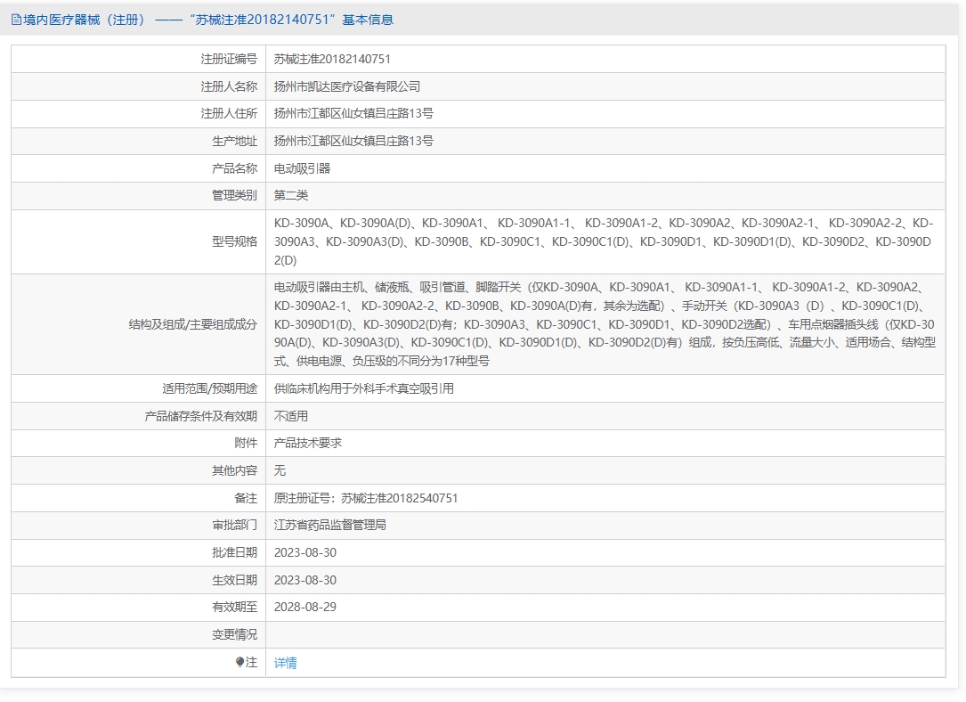
Task: Select registrant name 扬州市凯达医疗设备有限公司
Action: [347, 86]
